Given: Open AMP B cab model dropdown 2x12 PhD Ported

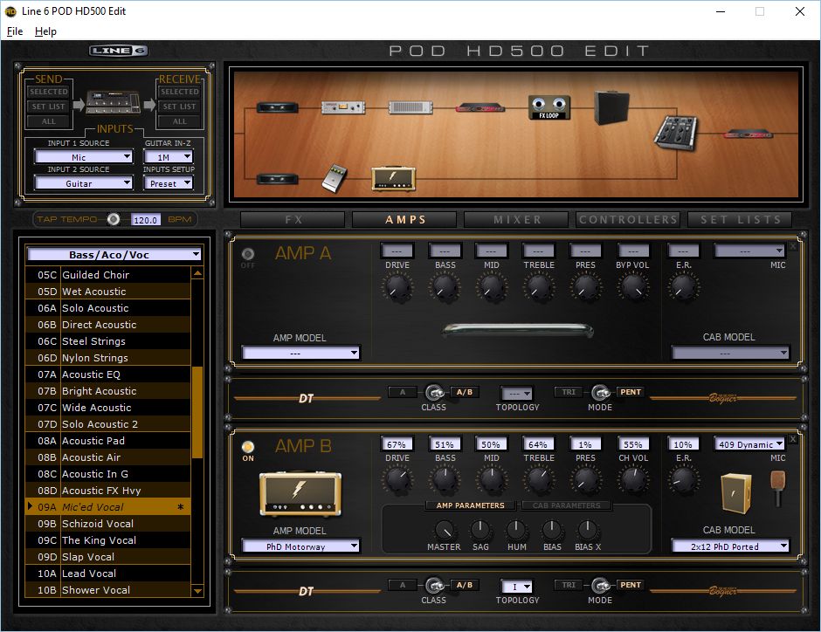Looking at the screenshot, I should pos(730,546).
